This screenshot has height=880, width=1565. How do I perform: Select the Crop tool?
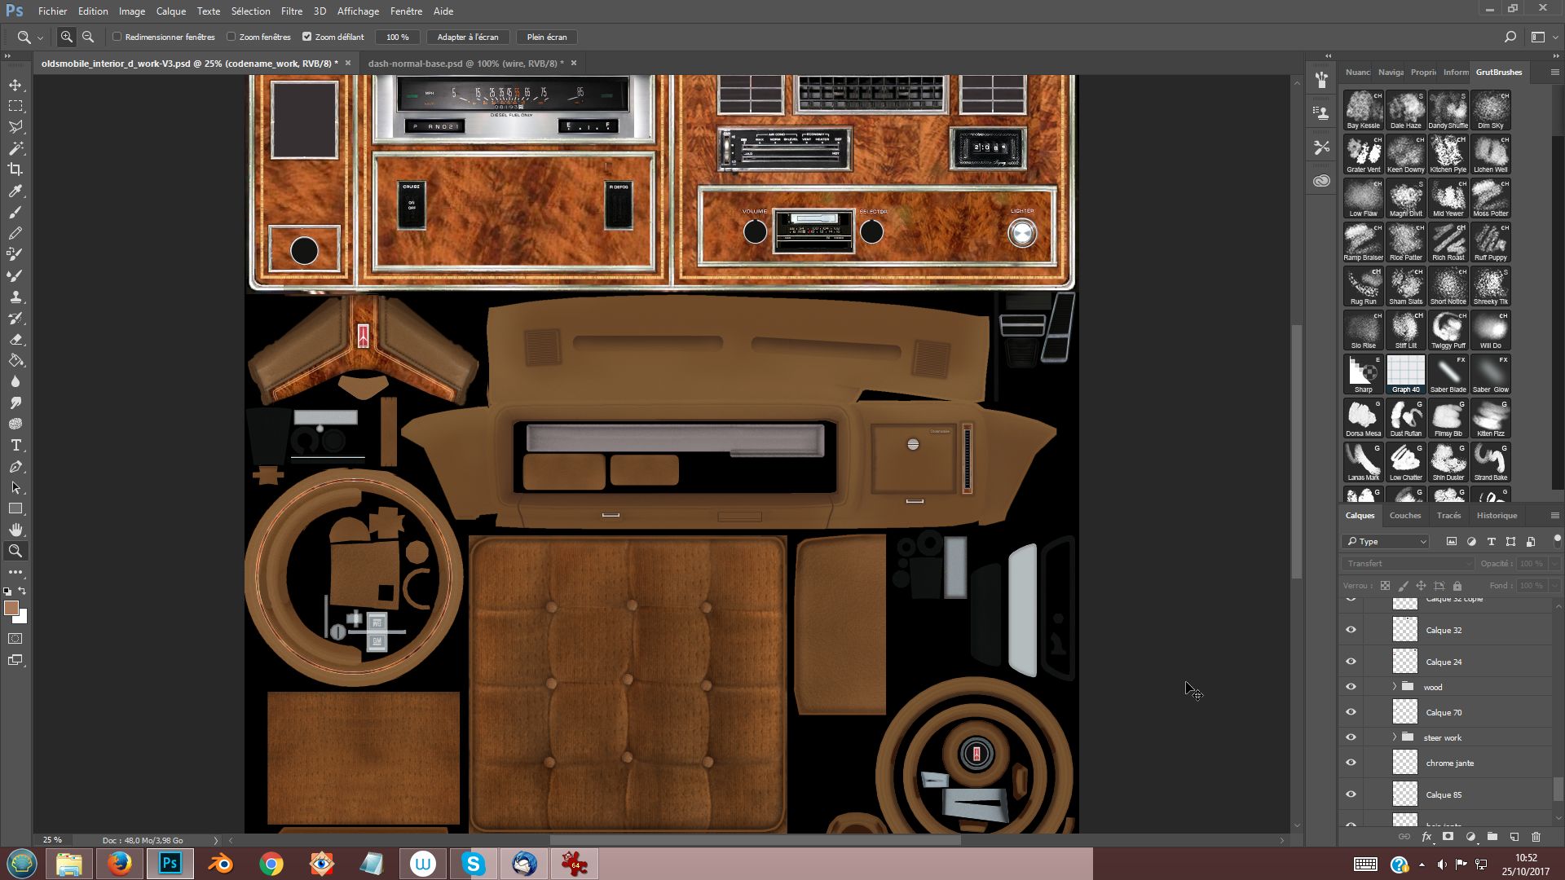[15, 169]
